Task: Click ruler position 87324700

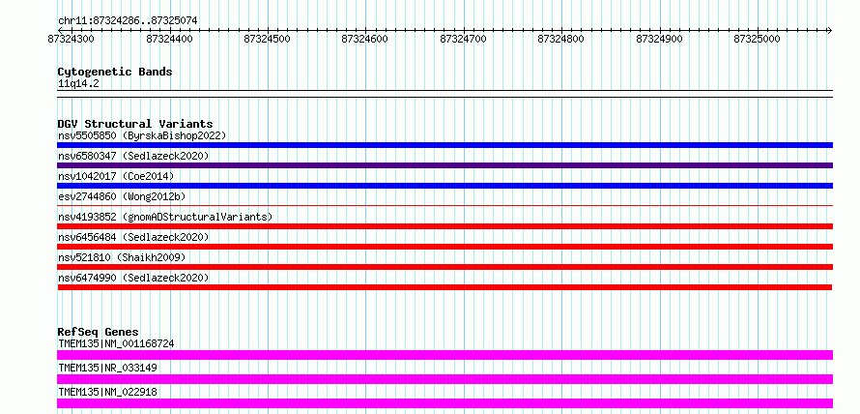Action: tap(464, 39)
